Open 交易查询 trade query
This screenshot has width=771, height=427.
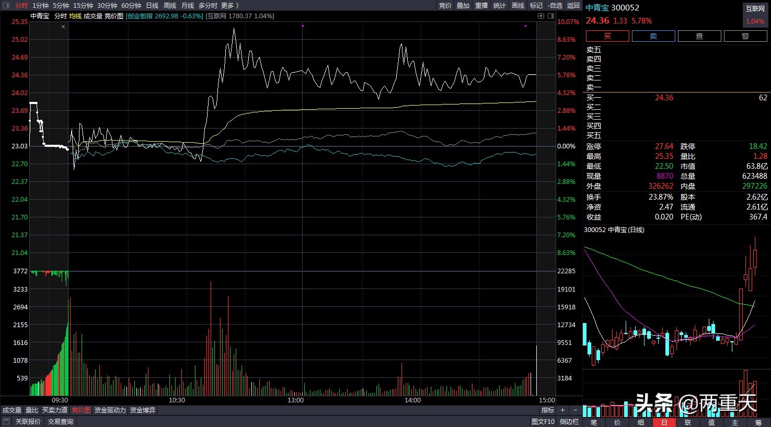(x=61, y=421)
